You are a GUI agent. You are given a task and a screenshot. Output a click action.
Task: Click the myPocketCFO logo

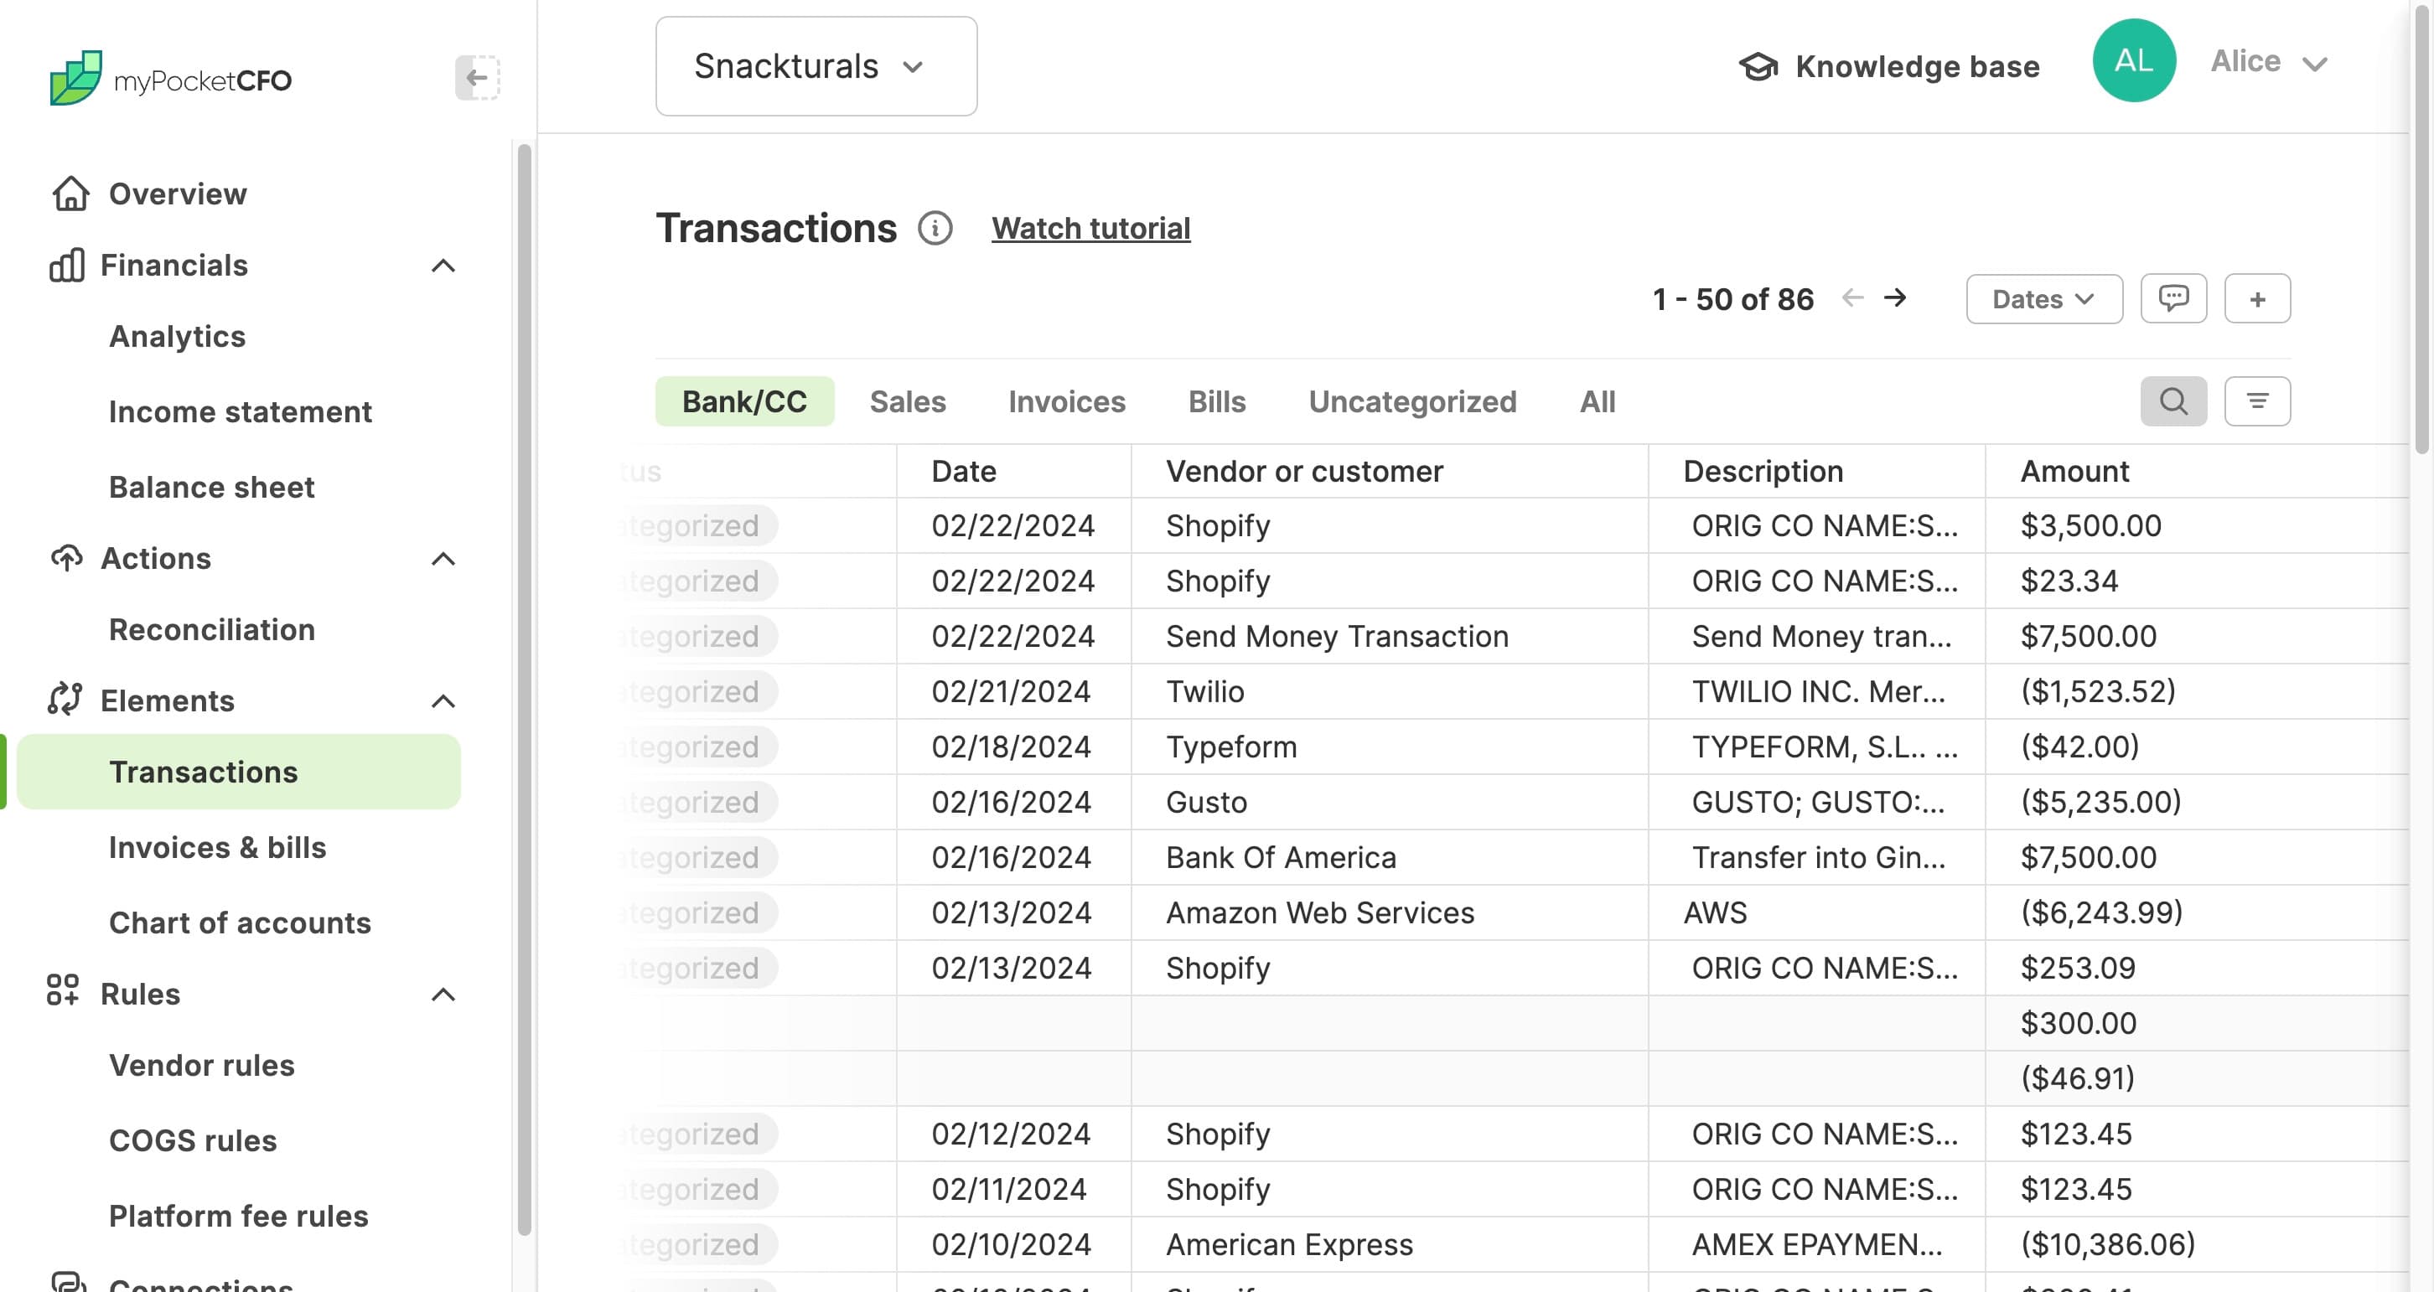[x=171, y=79]
